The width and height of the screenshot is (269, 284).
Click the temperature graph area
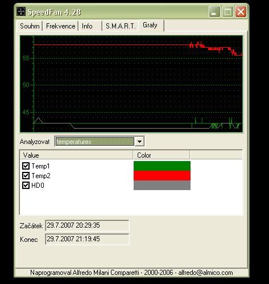pos(131,84)
